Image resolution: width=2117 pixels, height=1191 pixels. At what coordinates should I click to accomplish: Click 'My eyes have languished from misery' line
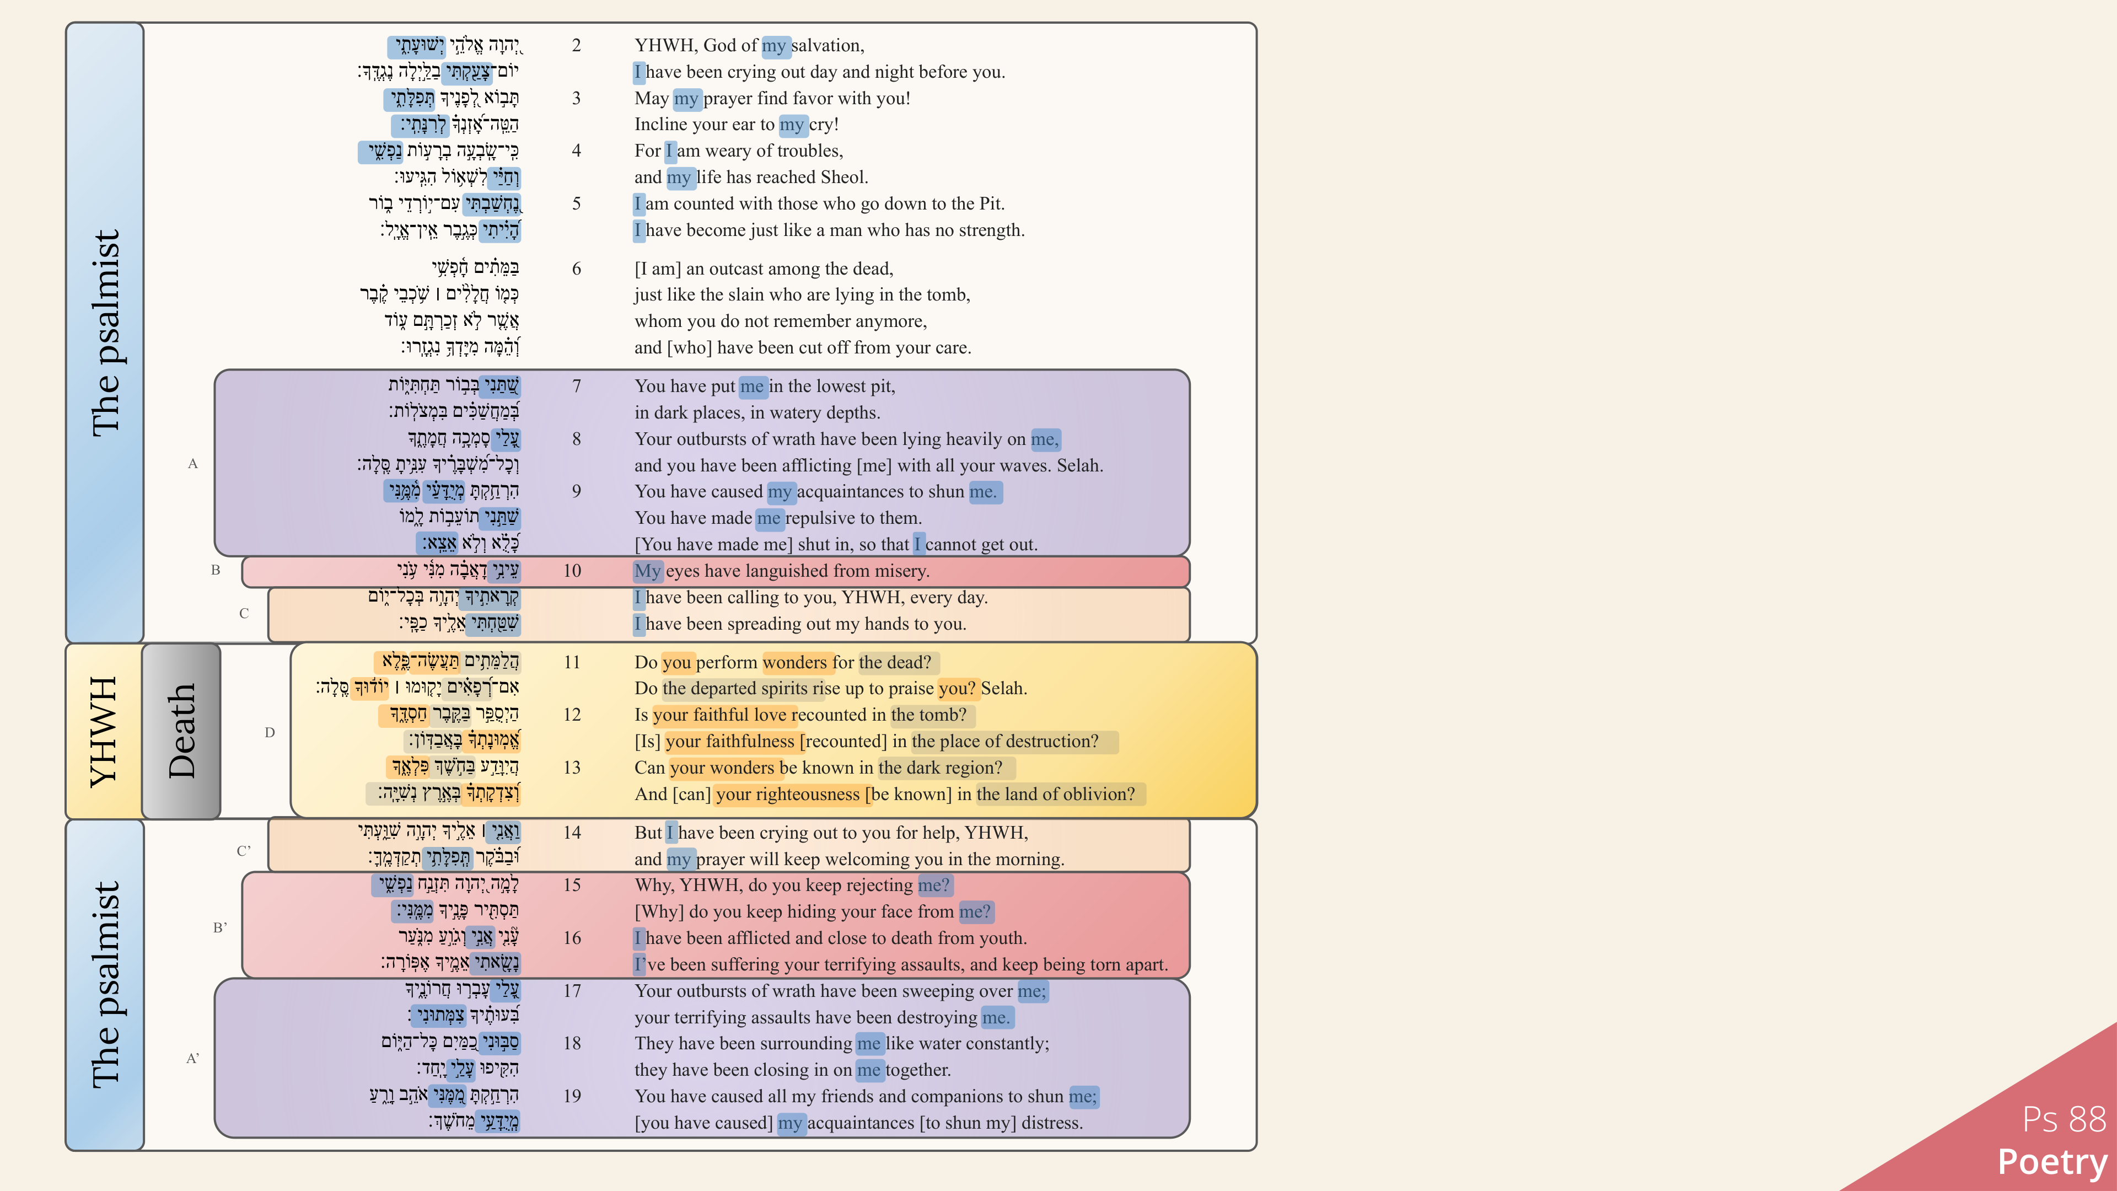click(x=782, y=571)
